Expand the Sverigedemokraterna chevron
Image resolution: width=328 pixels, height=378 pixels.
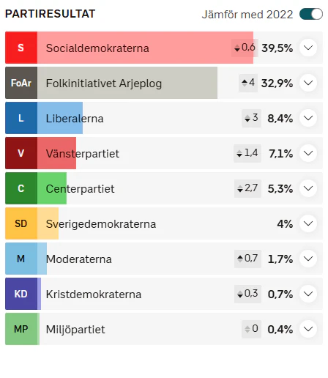308,223
